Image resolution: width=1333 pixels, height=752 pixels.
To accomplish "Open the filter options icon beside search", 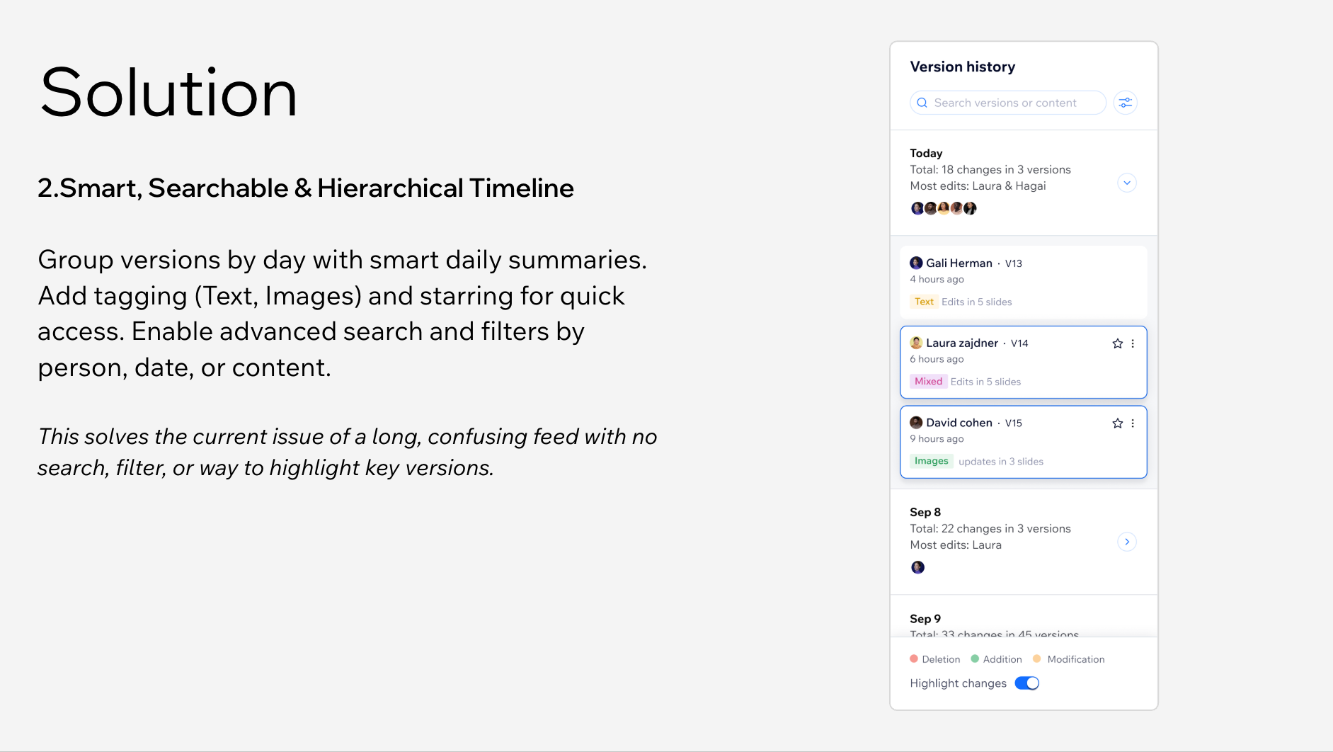I will coord(1125,103).
